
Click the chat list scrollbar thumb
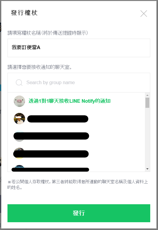pos(147,103)
